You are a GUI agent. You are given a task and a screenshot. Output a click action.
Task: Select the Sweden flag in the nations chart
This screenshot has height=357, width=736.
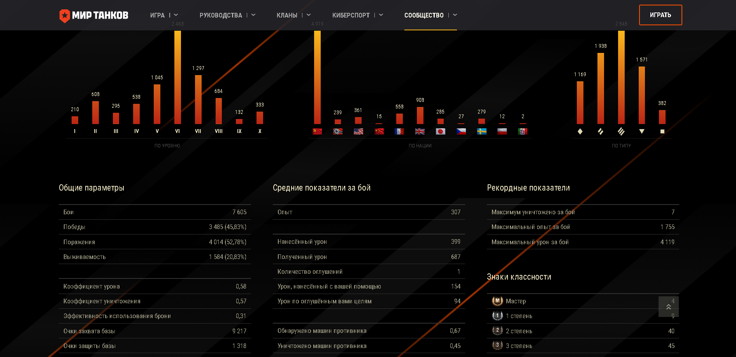pyautogui.click(x=482, y=131)
